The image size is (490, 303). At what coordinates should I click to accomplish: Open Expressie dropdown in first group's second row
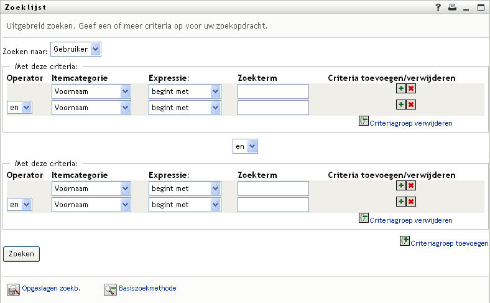point(185,108)
